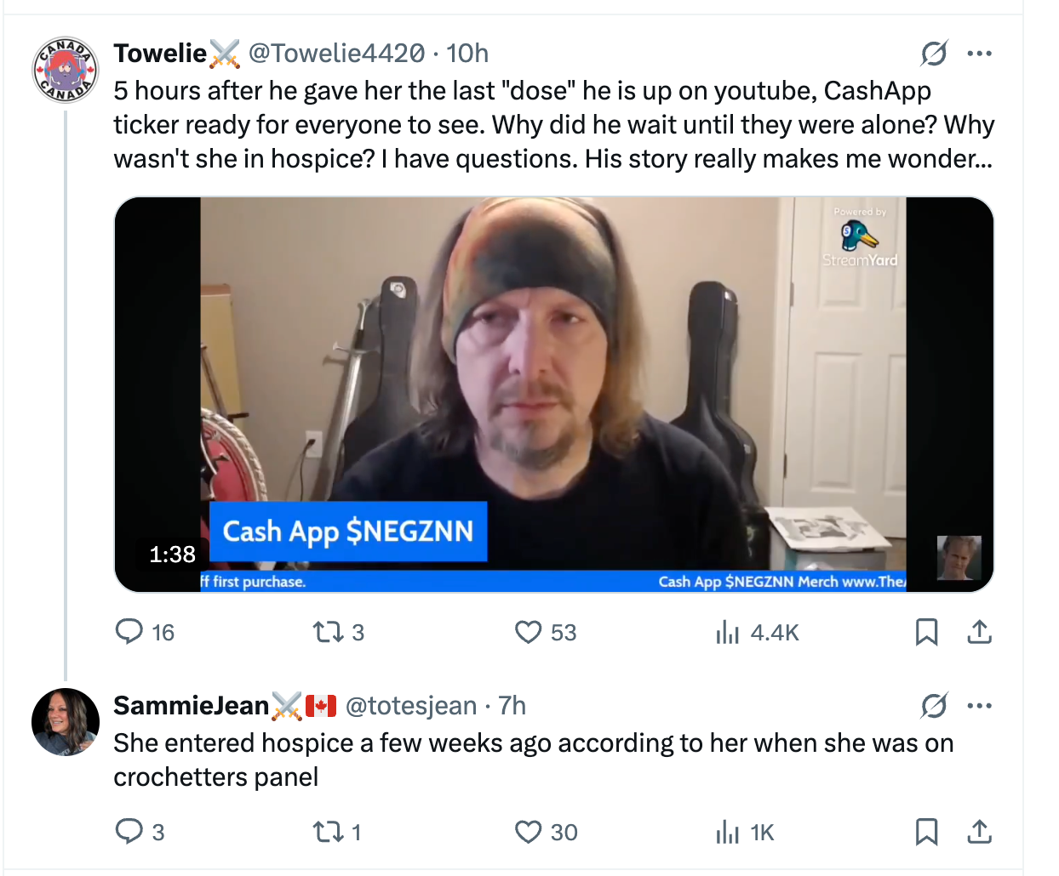Open @Towelie4420 profile handle link
The image size is (1059, 876).
[336, 54]
